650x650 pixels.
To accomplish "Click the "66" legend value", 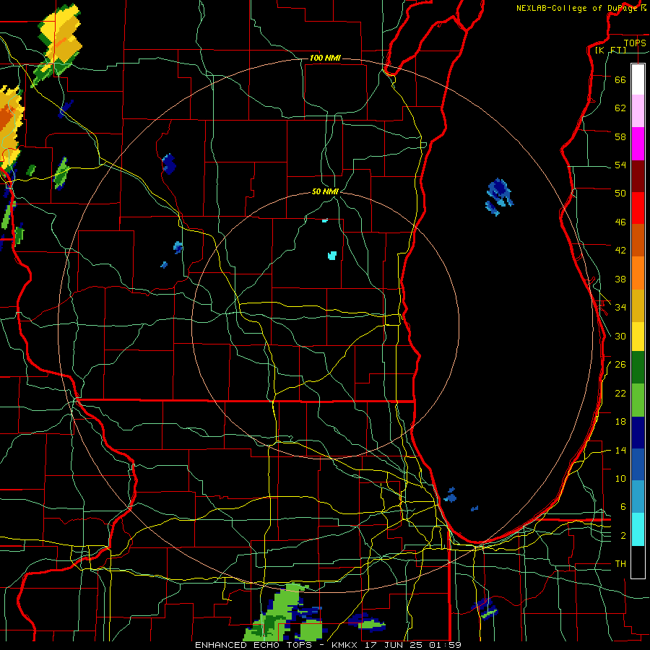I will pos(620,79).
